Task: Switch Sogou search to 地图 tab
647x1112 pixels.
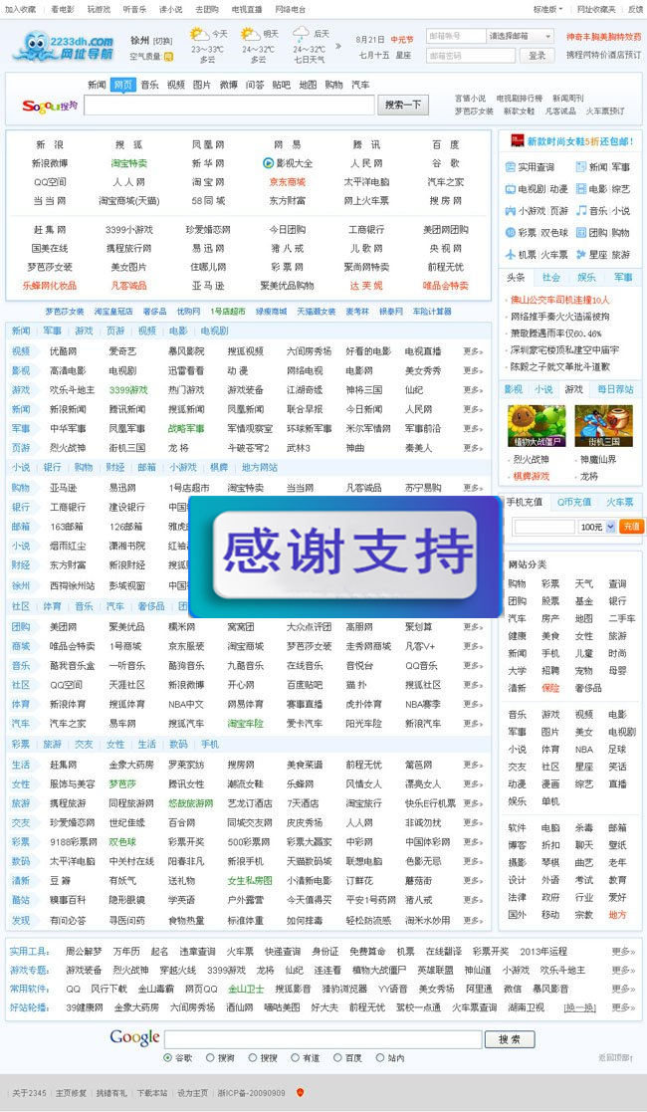Action: click(x=308, y=85)
